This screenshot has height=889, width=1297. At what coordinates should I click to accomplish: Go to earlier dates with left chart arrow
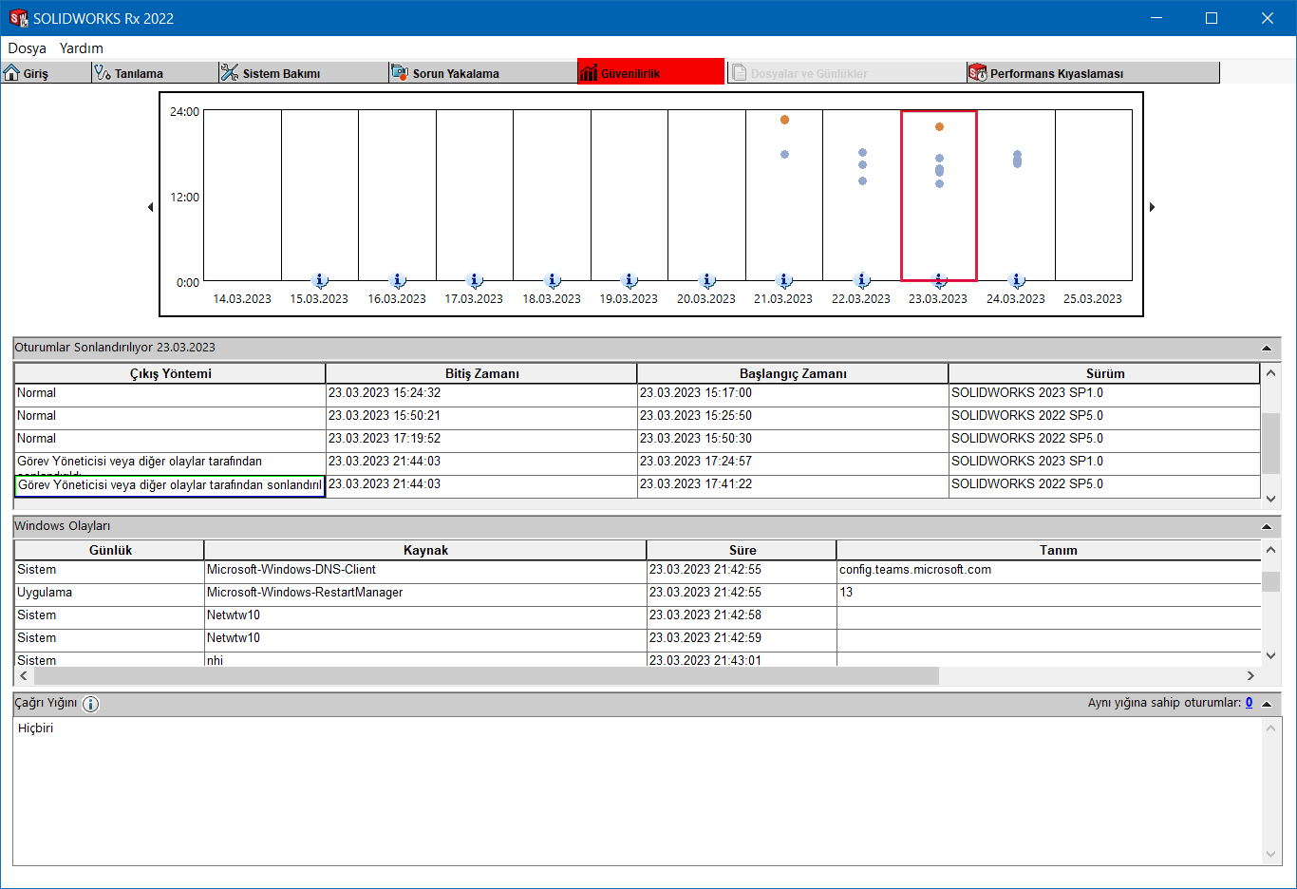(150, 207)
